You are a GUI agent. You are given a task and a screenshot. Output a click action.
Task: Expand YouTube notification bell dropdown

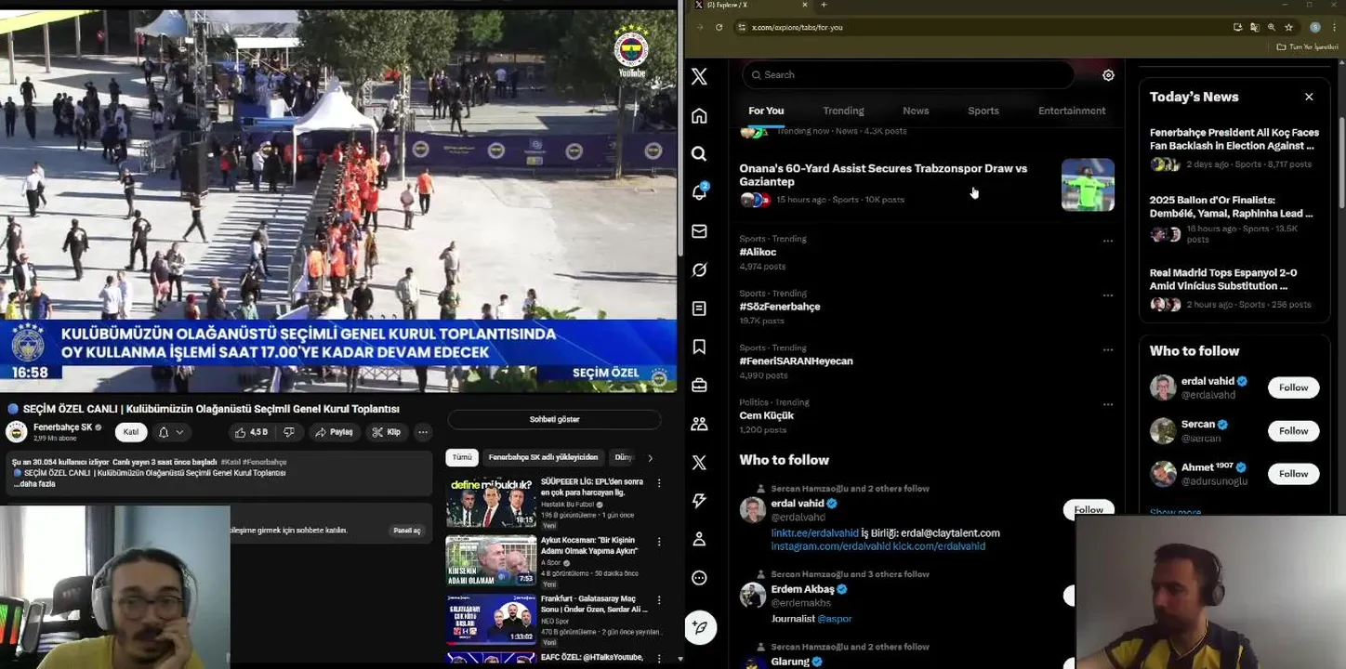click(x=171, y=432)
